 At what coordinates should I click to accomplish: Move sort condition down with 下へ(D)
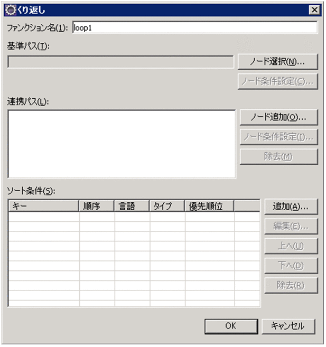tap(291, 266)
